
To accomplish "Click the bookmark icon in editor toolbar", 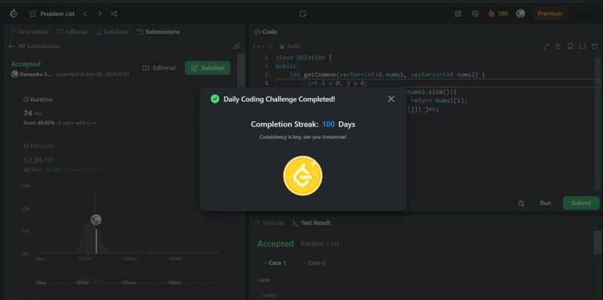I will [x=571, y=46].
